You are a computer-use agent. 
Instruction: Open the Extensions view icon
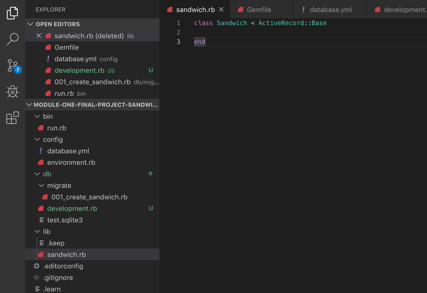(12, 118)
